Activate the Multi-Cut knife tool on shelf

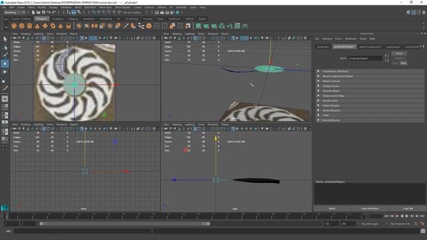(125, 26)
